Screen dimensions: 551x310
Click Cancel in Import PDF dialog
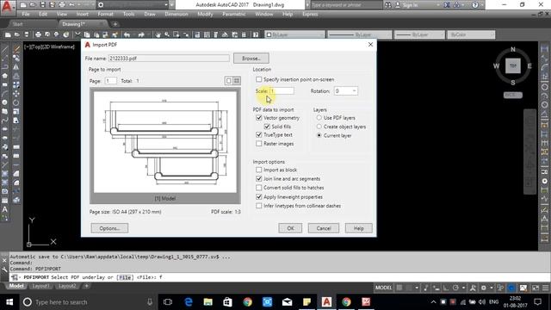click(324, 228)
